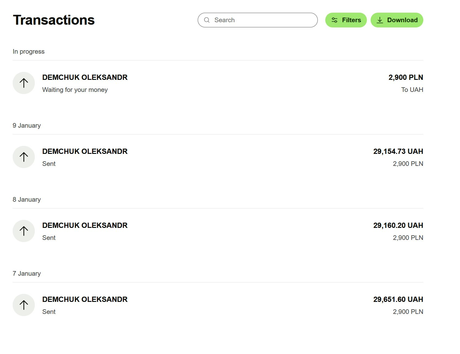The image size is (460, 354).
Task: Click the 29,651.60 UAH amount
Action: tap(398, 299)
